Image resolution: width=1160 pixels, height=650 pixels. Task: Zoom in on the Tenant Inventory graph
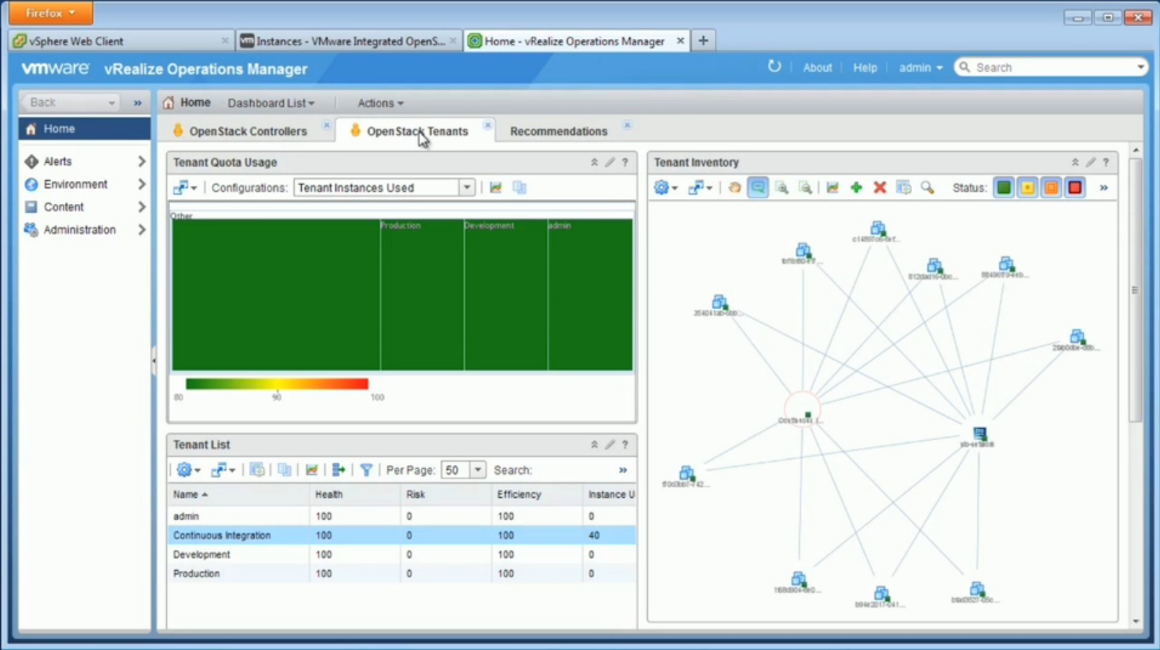pyautogui.click(x=782, y=188)
